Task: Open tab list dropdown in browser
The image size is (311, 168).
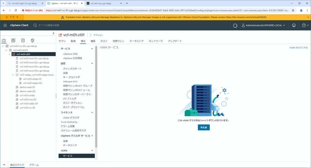Action: [x=3, y=3]
